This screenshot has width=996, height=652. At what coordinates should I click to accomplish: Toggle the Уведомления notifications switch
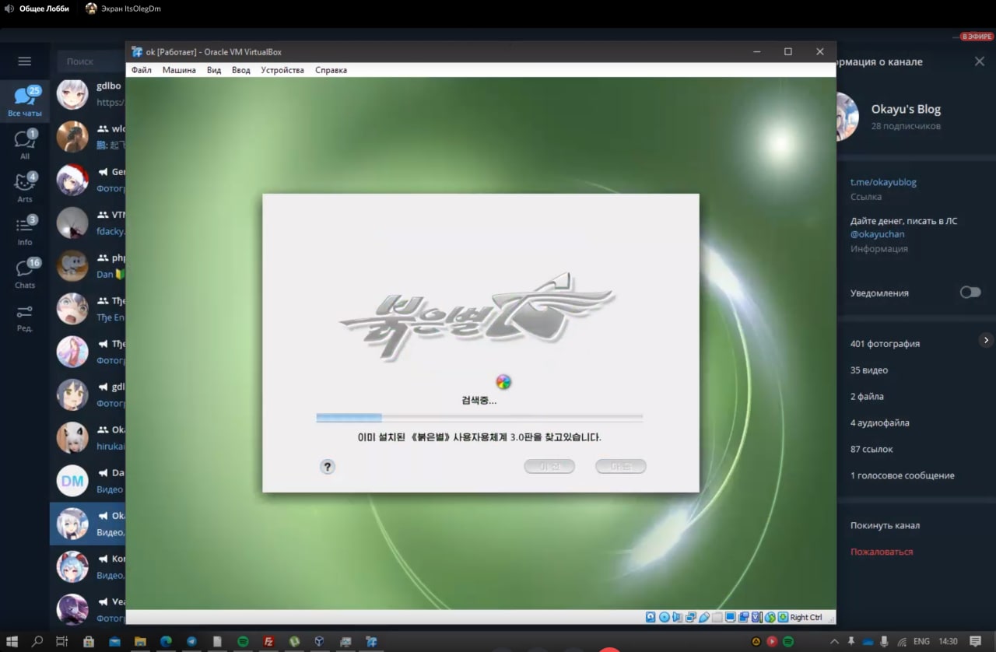(x=970, y=293)
